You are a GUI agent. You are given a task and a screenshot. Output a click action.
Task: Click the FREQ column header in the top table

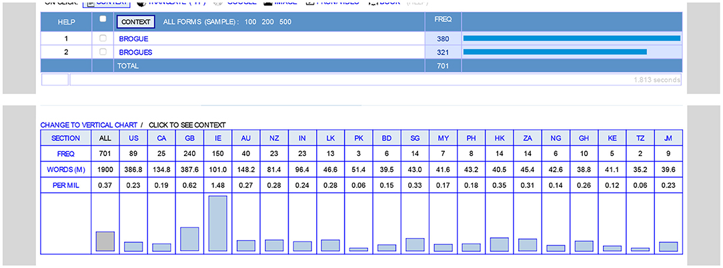pos(443,19)
